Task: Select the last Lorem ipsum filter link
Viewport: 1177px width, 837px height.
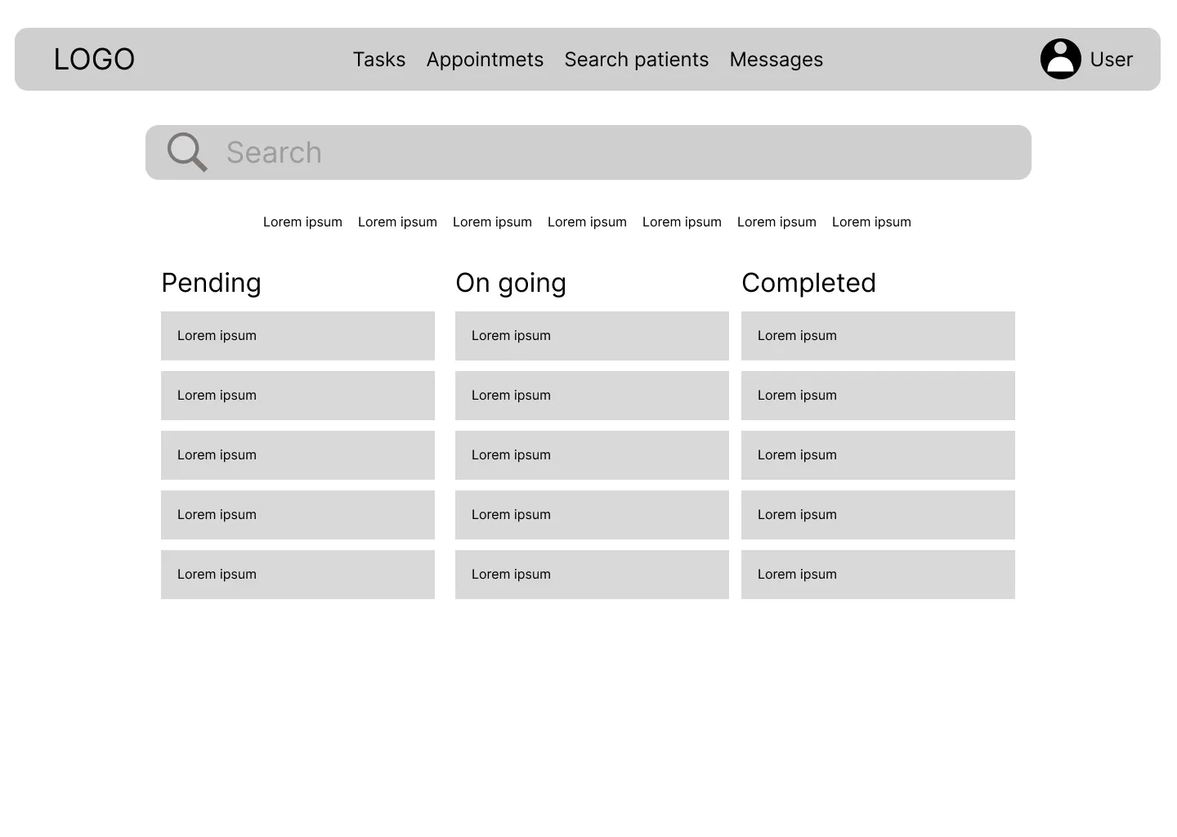Action: tap(871, 222)
